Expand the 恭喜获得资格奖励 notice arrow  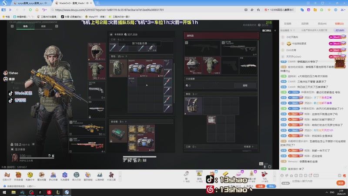[35, 186]
